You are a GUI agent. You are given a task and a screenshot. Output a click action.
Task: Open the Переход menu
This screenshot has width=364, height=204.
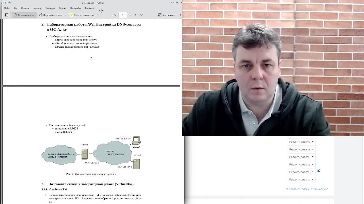click(x=37, y=8)
